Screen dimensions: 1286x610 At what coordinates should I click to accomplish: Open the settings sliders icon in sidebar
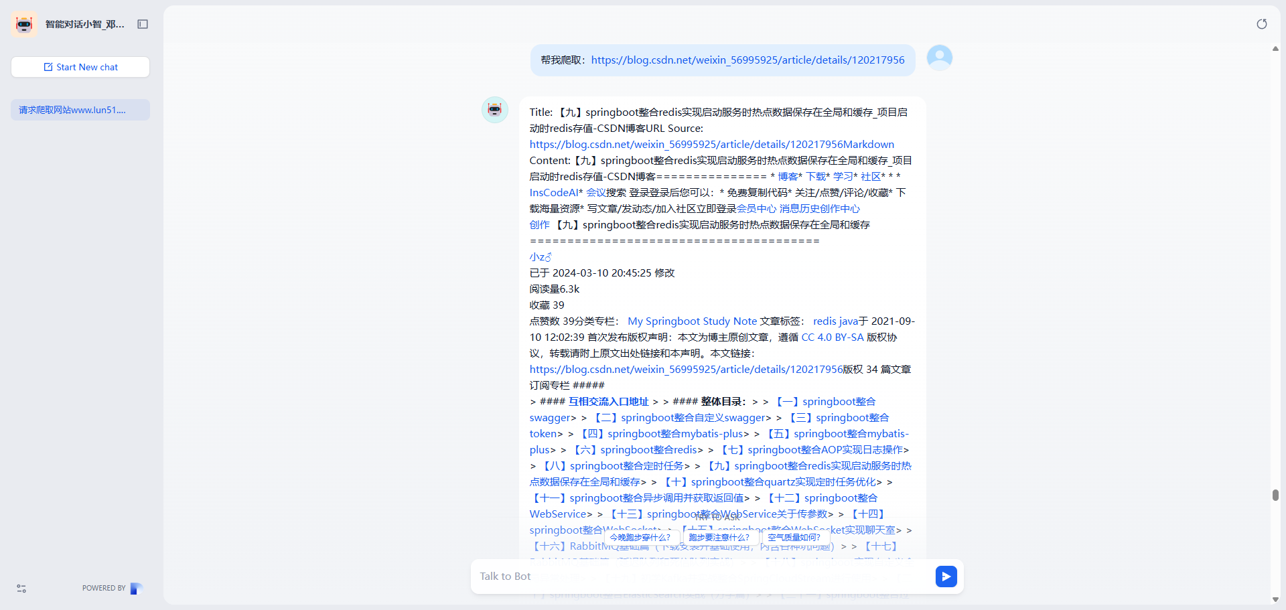pos(21,589)
